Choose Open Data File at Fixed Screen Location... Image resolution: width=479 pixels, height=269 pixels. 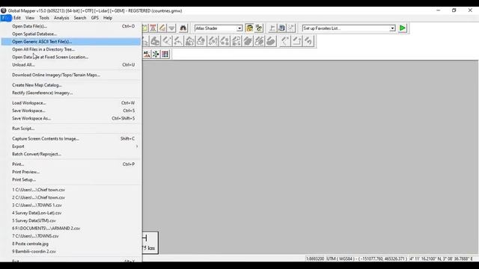71,57
